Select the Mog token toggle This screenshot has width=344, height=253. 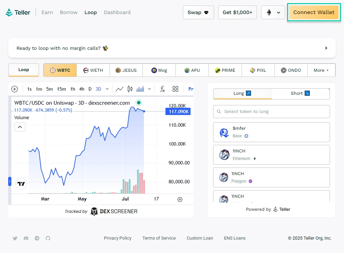[159, 70]
